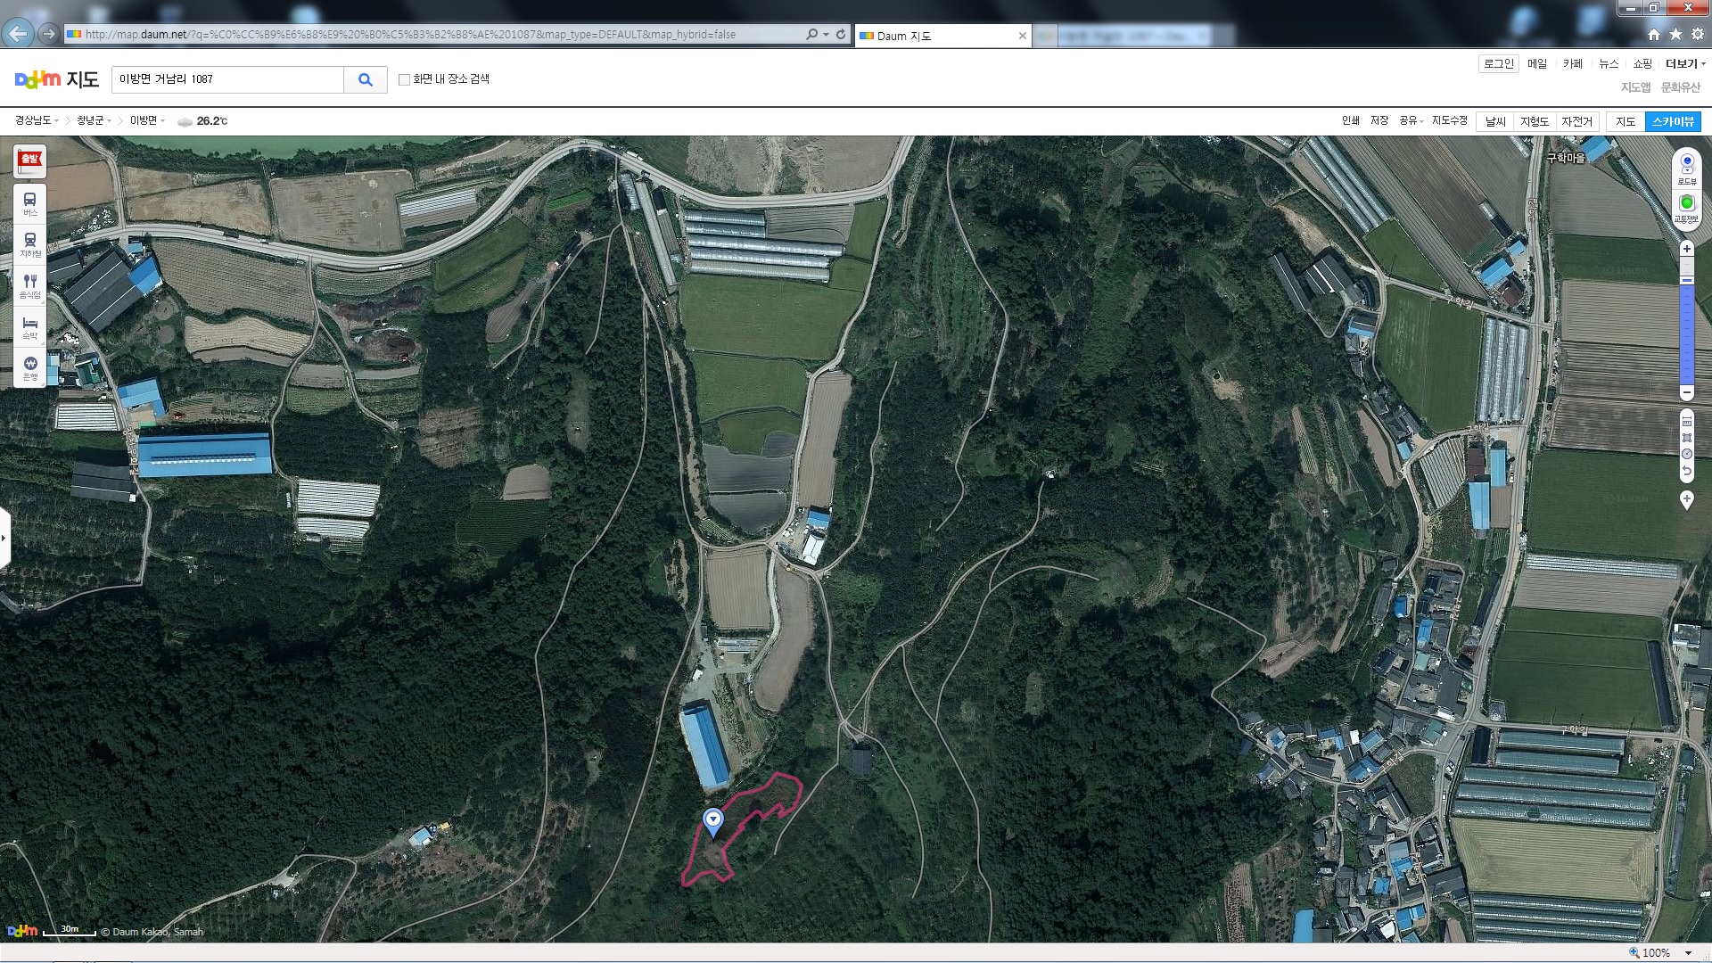Expand the 경상남도 province dropdown
Image resolution: width=1712 pixels, height=963 pixels.
(x=37, y=120)
